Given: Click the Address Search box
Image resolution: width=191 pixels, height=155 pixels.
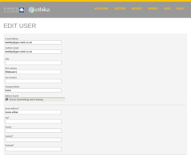Looking at the screenshot, I should (x=35, y=99).
